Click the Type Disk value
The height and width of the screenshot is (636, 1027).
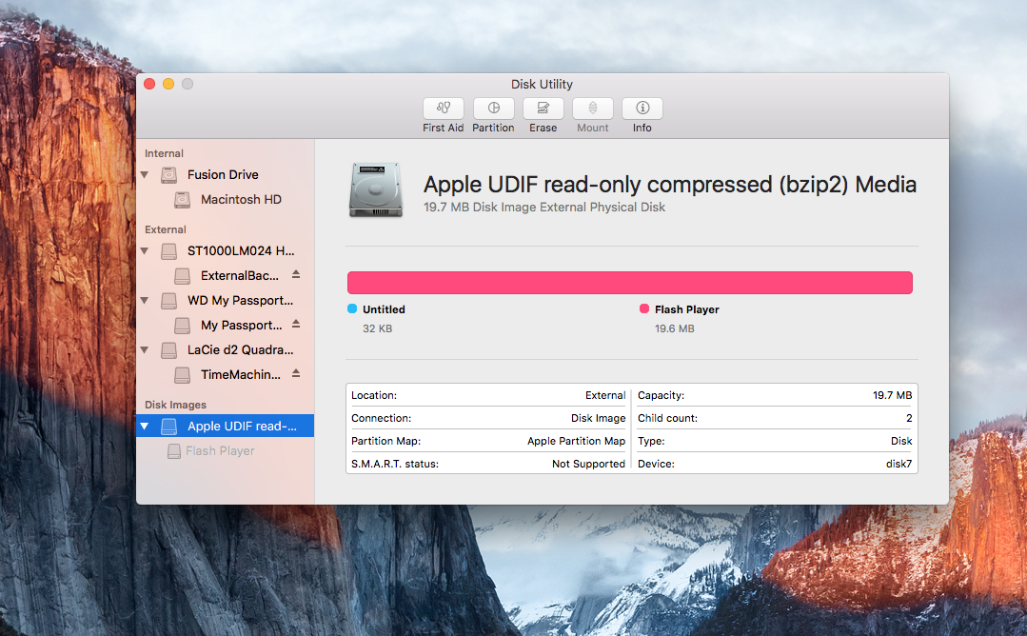tap(901, 441)
